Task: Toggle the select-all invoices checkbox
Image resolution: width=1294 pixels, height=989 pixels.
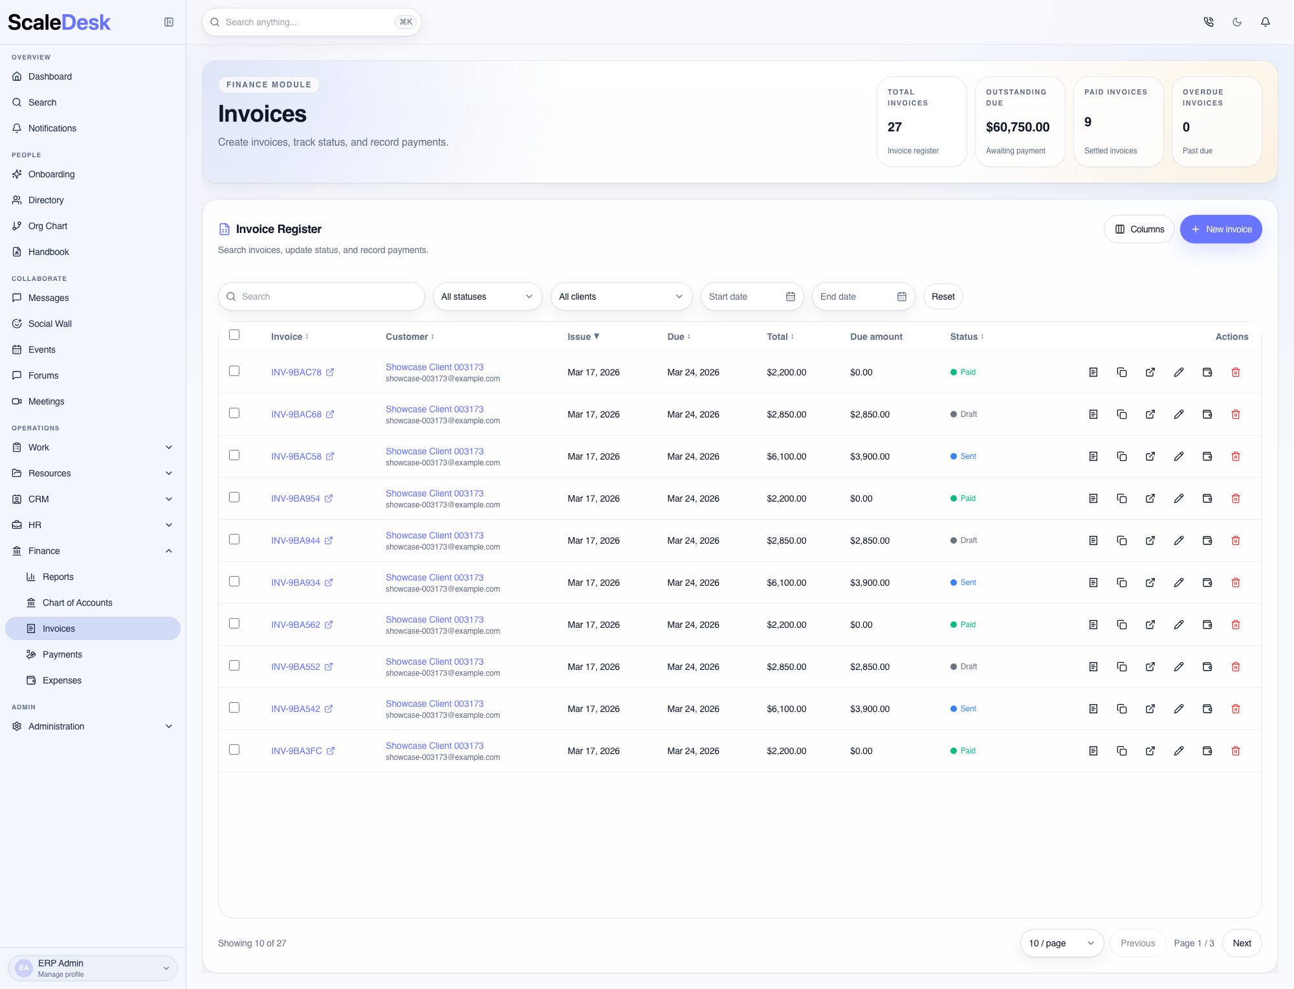Action: pyautogui.click(x=234, y=335)
